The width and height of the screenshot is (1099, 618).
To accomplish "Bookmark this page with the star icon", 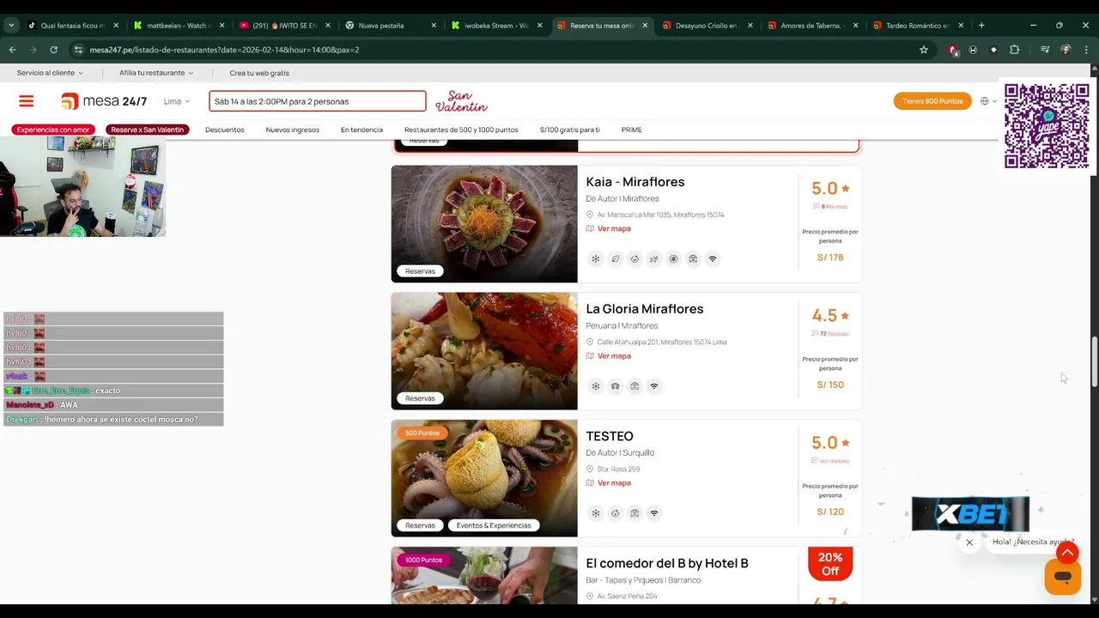I will 924,50.
